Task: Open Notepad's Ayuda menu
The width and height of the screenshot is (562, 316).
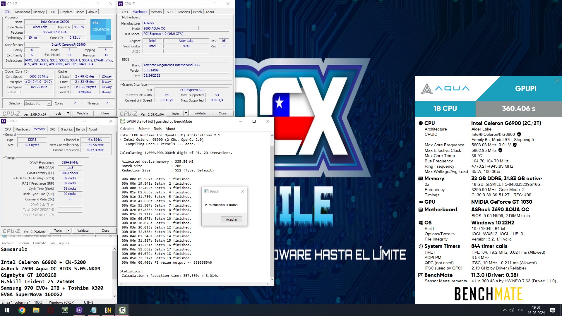Action: (x=64, y=243)
